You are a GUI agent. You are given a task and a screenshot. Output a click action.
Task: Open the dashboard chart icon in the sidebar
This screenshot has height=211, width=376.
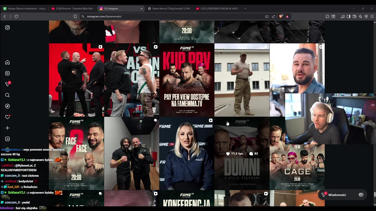7,139
